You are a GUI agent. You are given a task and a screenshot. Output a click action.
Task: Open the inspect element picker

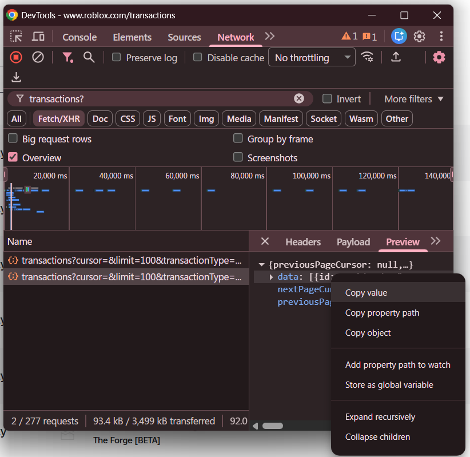(16, 36)
